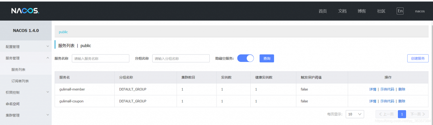Open 文档 in the top navigation
Viewport: 433px width, 125px height.
[342, 11]
